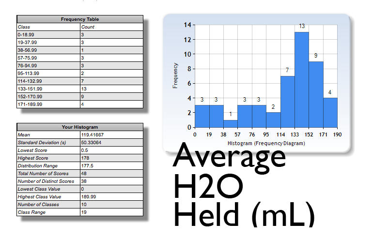Screen dimensions: 372x238
Task: Select the histogram bar labeled 9
Action: tap(316, 94)
